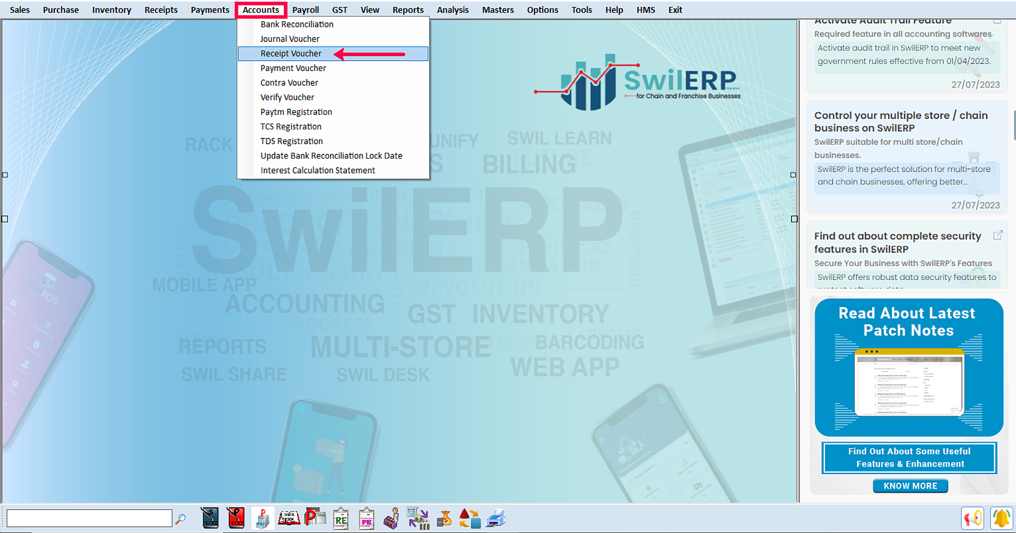The height and width of the screenshot is (533, 1016).
Task: Click the bank transfer arrows toolbar icon
Action: click(x=418, y=518)
